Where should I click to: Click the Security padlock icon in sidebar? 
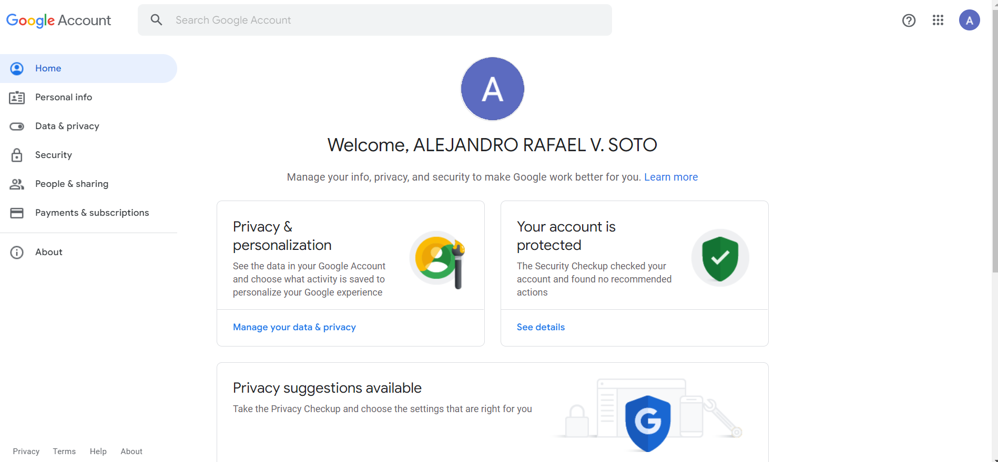[x=17, y=155]
